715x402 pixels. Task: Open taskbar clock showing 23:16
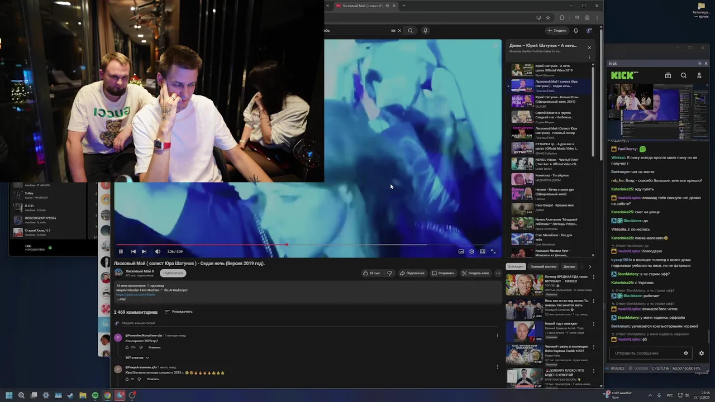click(701, 395)
